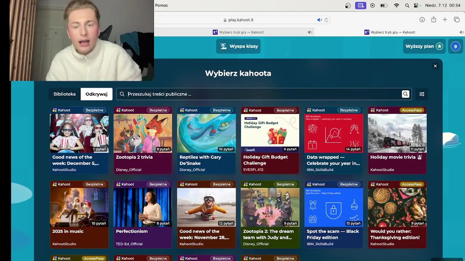
Task: Open Reptiles with Gary De'Snake thumbnail
Action: click(x=206, y=133)
